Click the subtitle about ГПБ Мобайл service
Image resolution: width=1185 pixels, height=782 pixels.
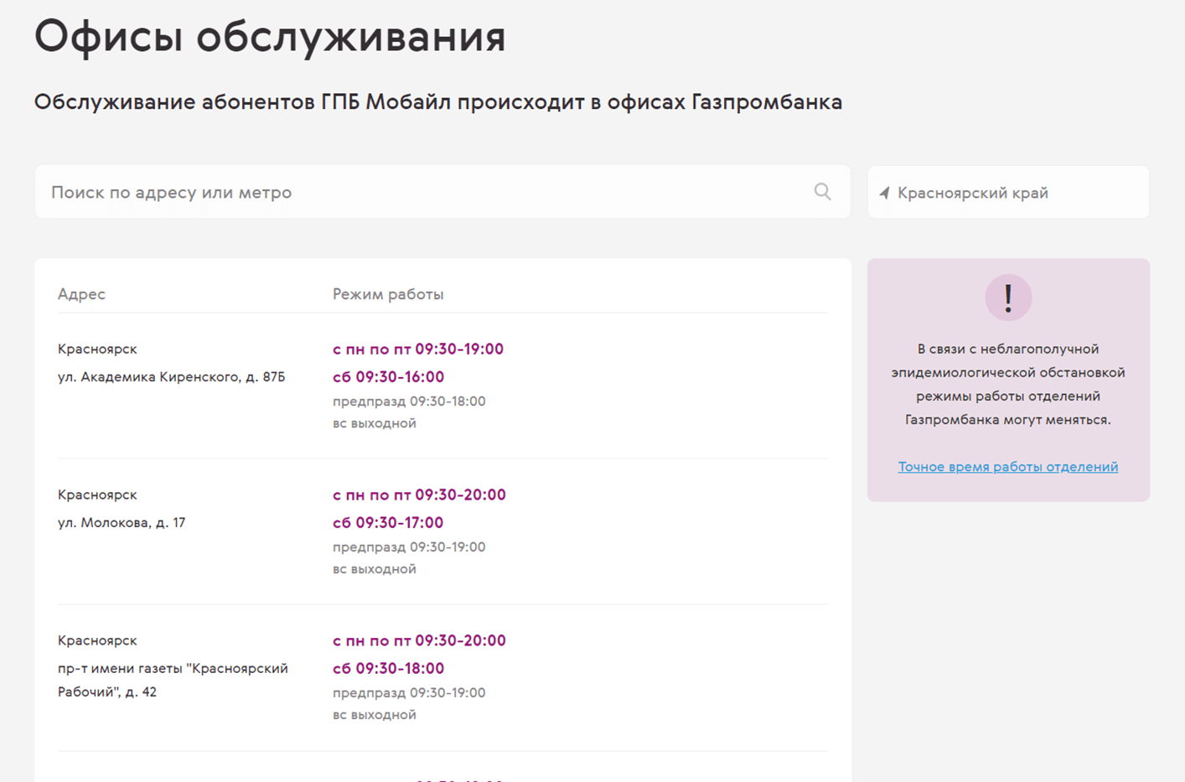438,102
